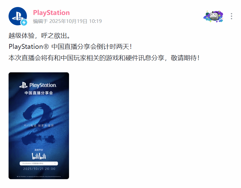
Task: Open the PlayStation profile avatar
Action: 18,16
